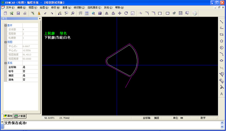
Task: Click the Undo arrow icon
Action: [x=45, y=13]
